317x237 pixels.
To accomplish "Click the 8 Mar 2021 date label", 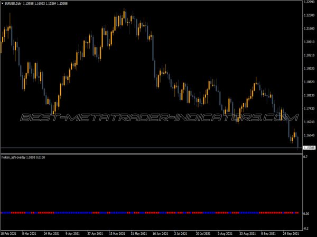I will [29, 233].
